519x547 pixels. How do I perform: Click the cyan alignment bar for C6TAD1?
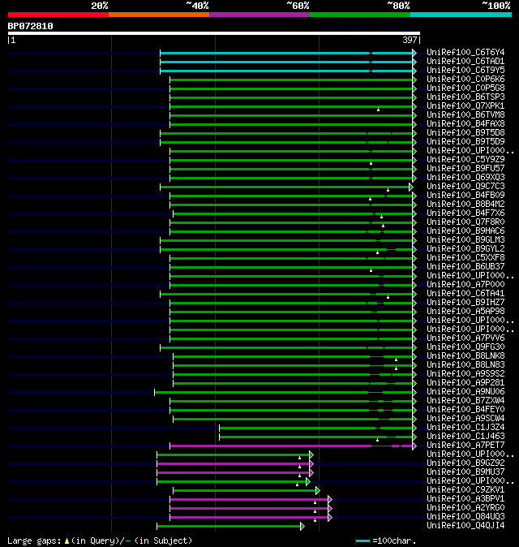point(286,62)
